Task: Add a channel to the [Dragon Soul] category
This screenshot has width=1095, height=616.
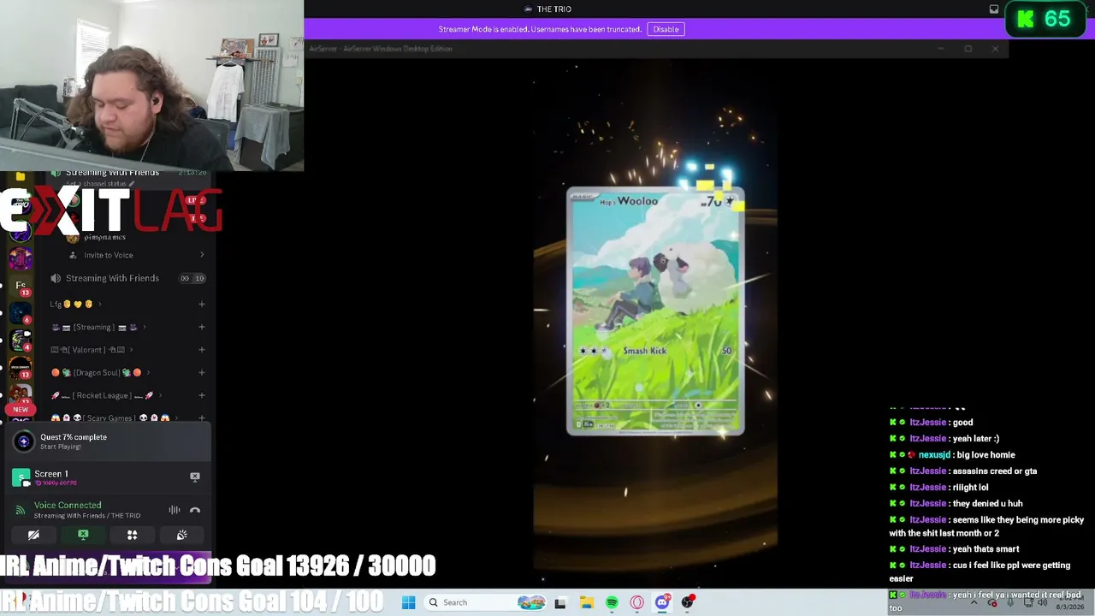Action: coord(202,372)
